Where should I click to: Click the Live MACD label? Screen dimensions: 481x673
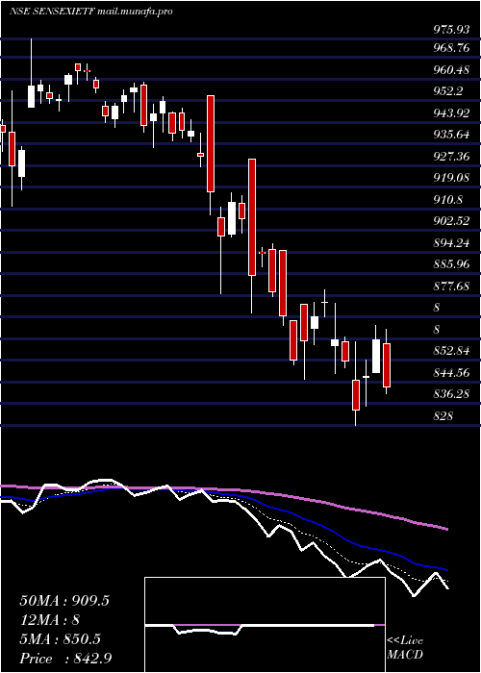point(405,648)
